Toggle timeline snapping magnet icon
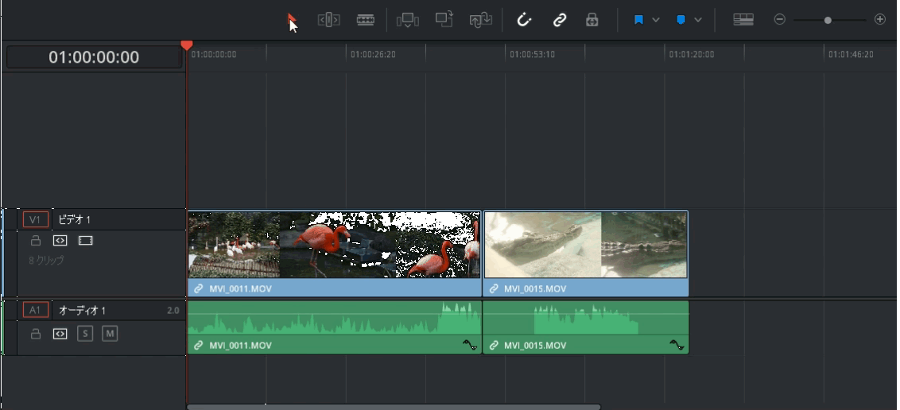This screenshot has width=900, height=410. [x=524, y=20]
